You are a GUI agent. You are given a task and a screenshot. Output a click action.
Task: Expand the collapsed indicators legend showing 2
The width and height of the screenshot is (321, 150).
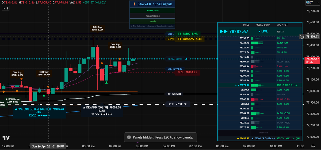point(5,8)
